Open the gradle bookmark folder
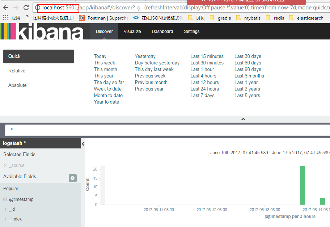 [x=220, y=18]
